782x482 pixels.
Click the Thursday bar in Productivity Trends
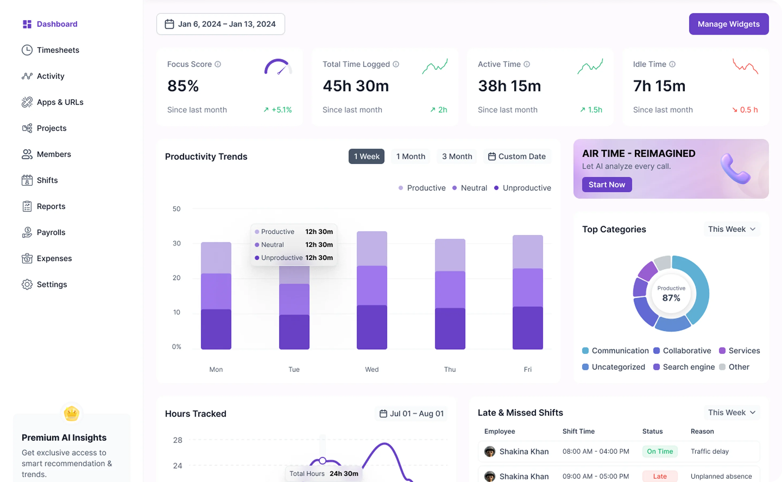pyautogui.click(x=450, y=294)
